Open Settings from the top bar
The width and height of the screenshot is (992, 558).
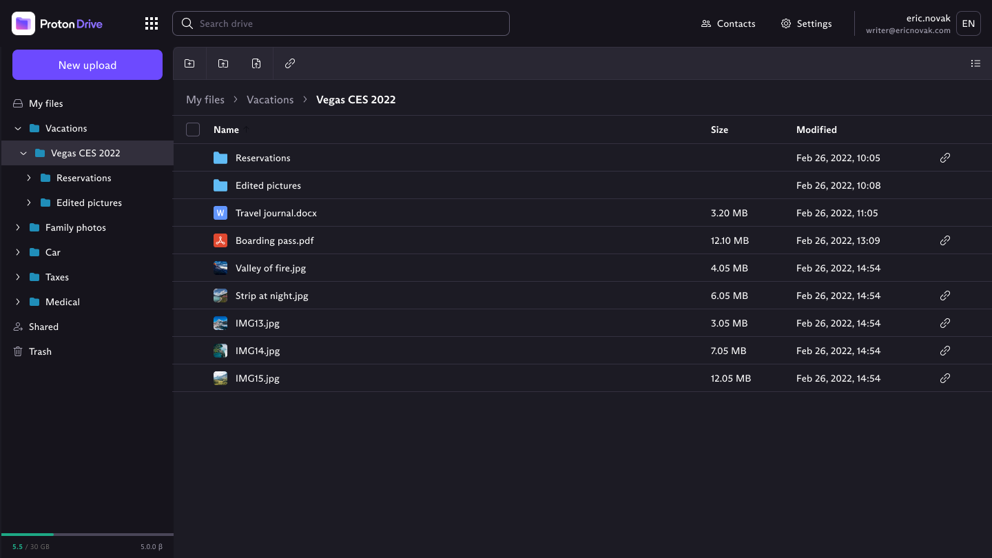click(x=806, y=23)
